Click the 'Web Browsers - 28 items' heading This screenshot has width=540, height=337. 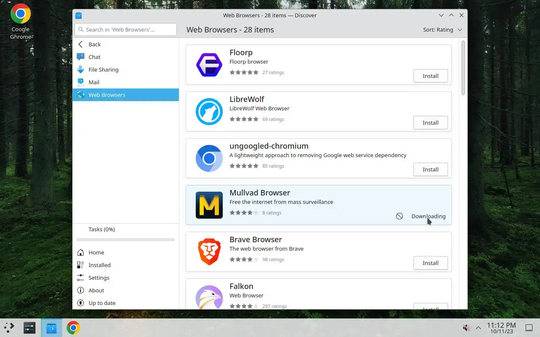pos(230,29)
